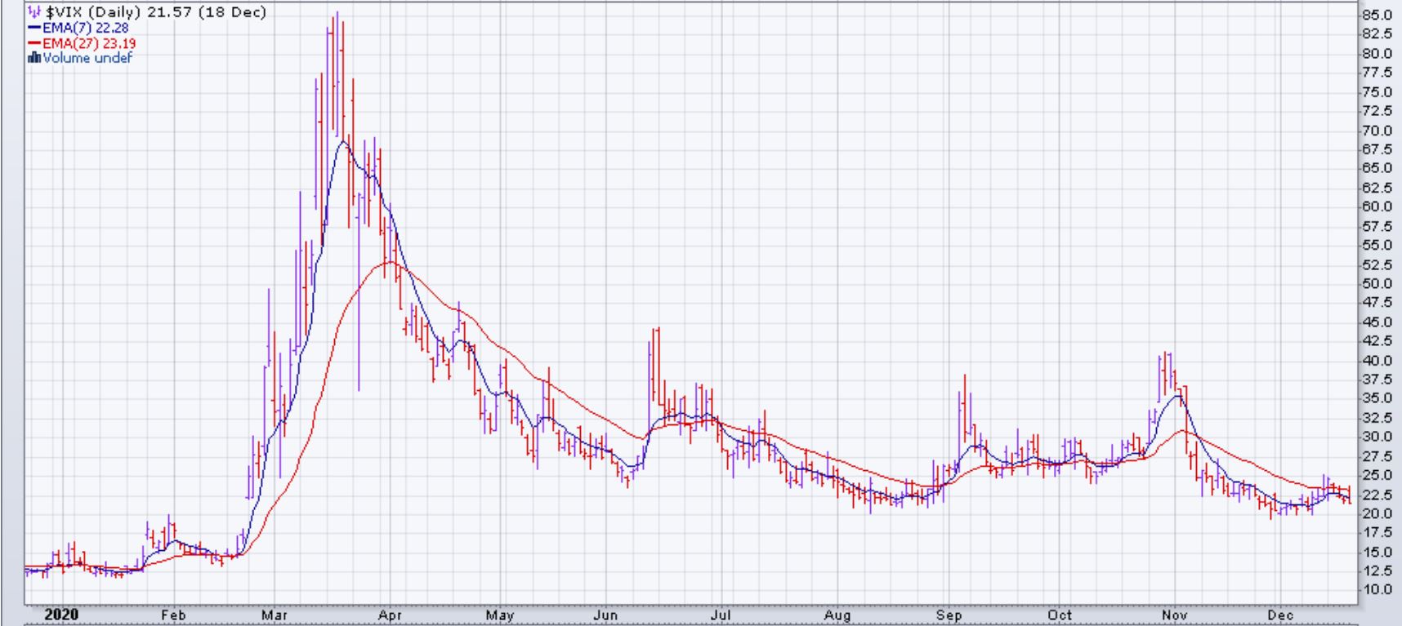Click the Sep marker on time axis
Screen dimensions: 1402x626
pyautogui.click(x=949, y=615)
